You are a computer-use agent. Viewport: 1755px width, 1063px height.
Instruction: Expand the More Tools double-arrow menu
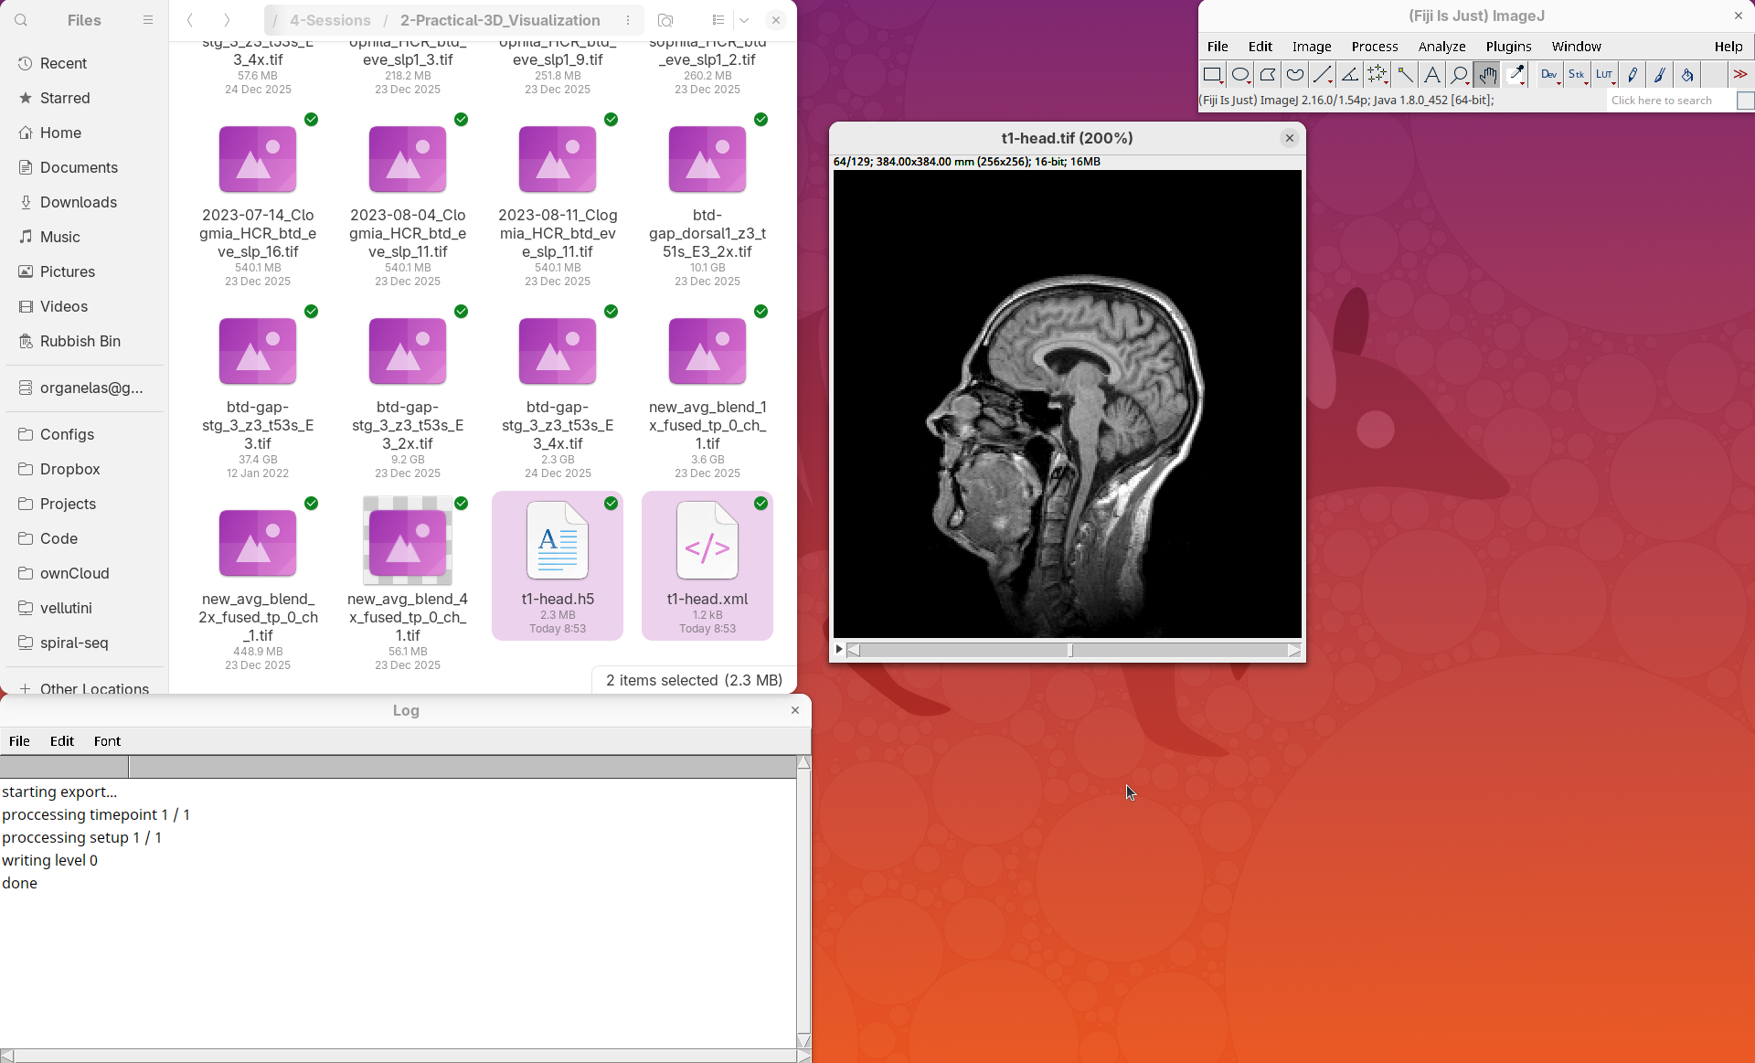click(1739, 75)
